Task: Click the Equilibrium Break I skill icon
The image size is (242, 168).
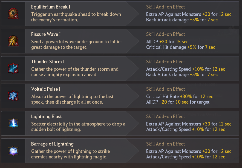Action: [x=13, y=14]
